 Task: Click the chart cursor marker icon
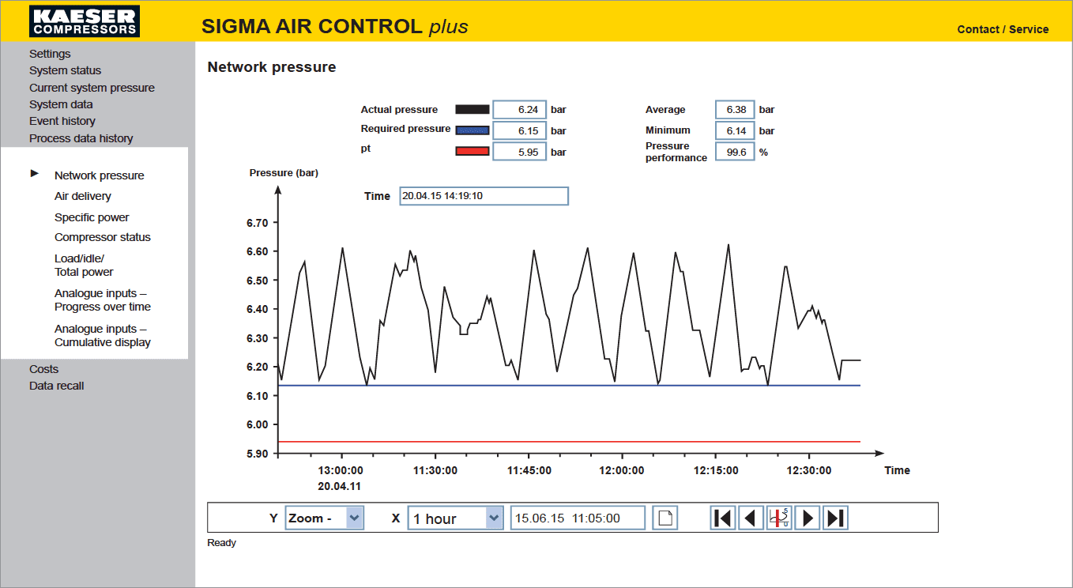pyautogui.click(x=779, y=518)
